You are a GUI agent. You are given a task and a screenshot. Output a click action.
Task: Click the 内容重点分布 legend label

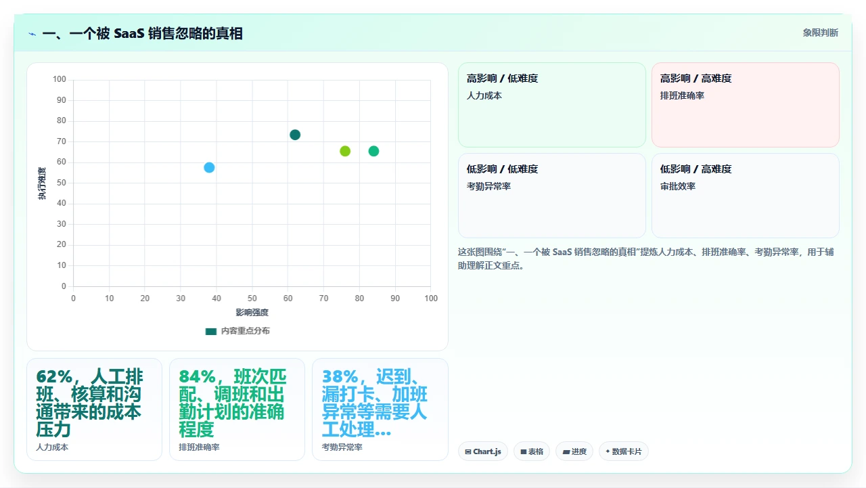(x=246, y=331)
